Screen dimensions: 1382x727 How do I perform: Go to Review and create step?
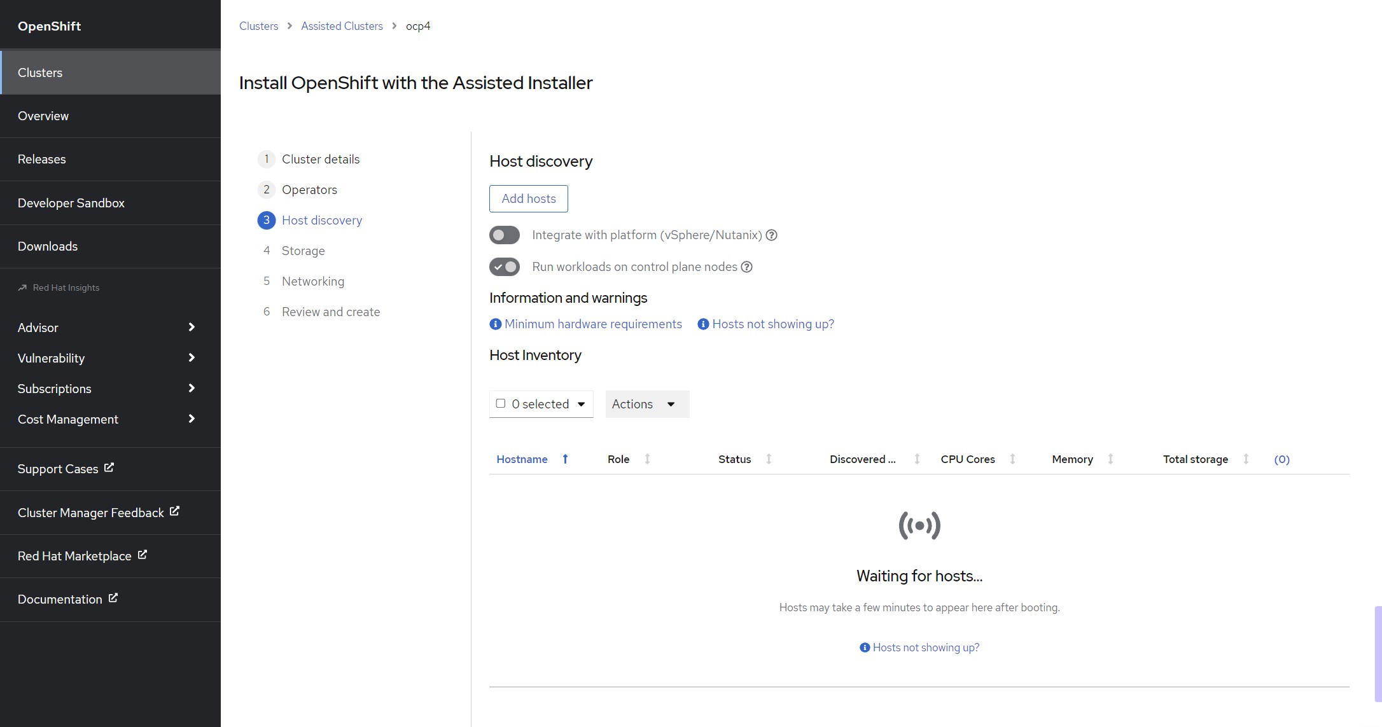coord(331,312)
